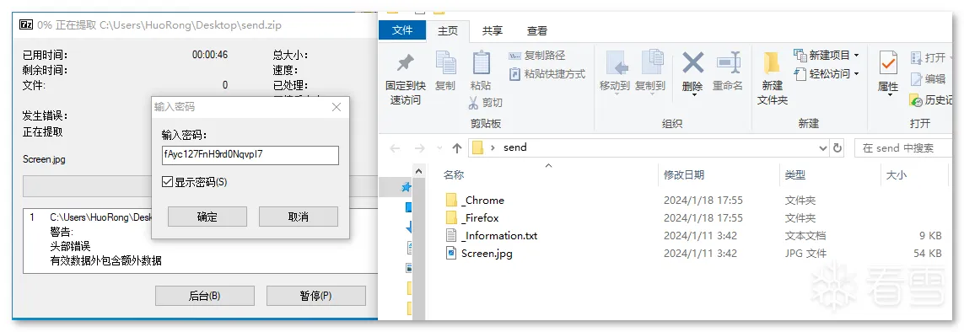Click the Copy (复制) ribbon icon
This screenshot has height=332, width=964.
(445, 63)
